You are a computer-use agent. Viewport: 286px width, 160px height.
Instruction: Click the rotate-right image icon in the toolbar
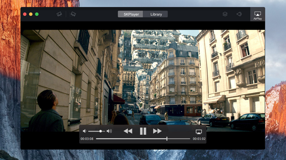[x=73, y=14]
